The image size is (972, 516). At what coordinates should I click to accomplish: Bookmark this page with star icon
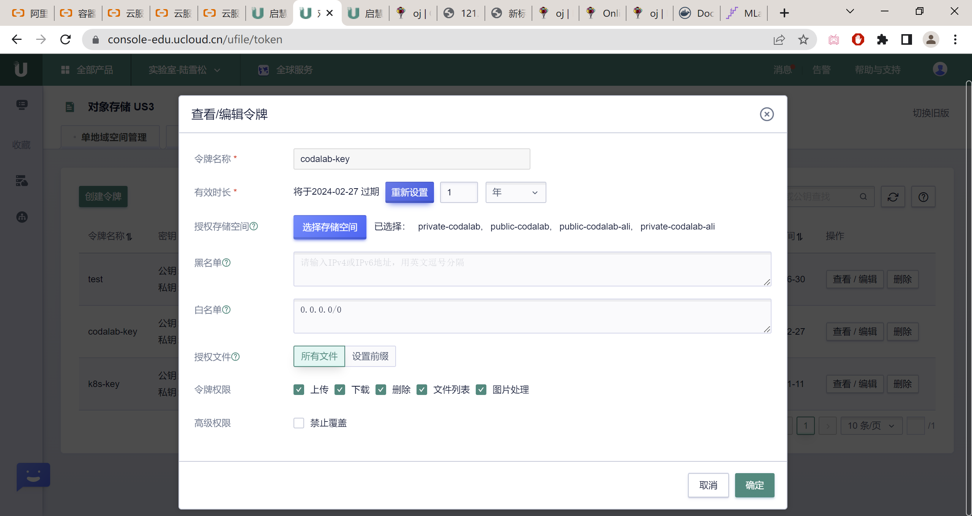pos(803,39)
